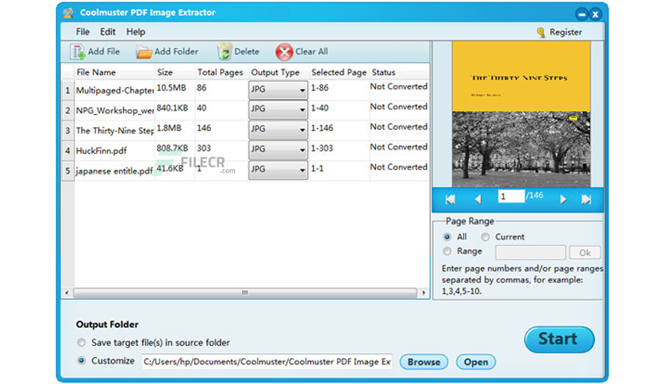This screenshot has height=384, width=663.
Task: Select the Range radio button
Action: point(447,252)
